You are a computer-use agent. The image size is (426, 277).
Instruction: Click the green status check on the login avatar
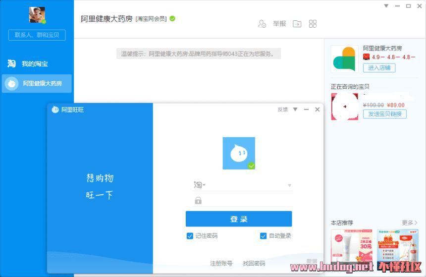tap(251, 166)
